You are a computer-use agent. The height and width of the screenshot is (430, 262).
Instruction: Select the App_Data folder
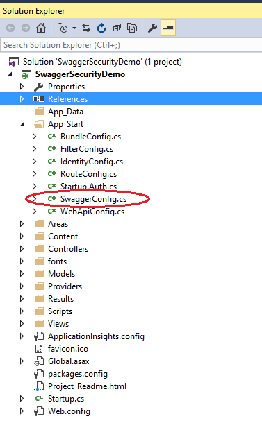(x=65, y=112)
